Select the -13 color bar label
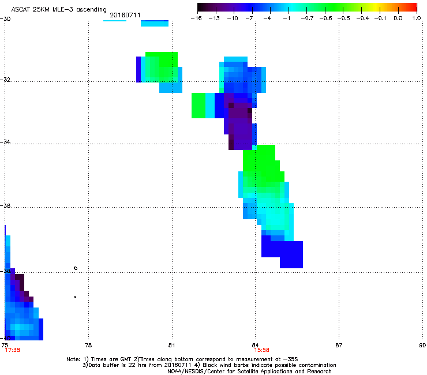 point(214,18)
